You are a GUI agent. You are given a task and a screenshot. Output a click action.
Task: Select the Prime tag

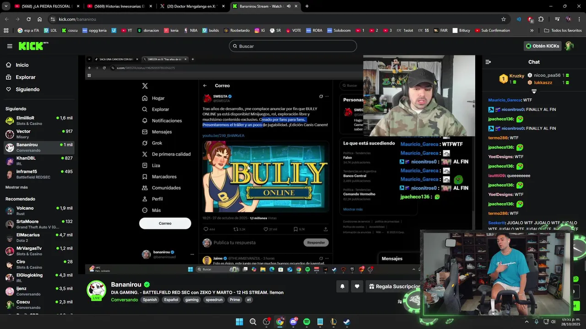tap(235, 300)
